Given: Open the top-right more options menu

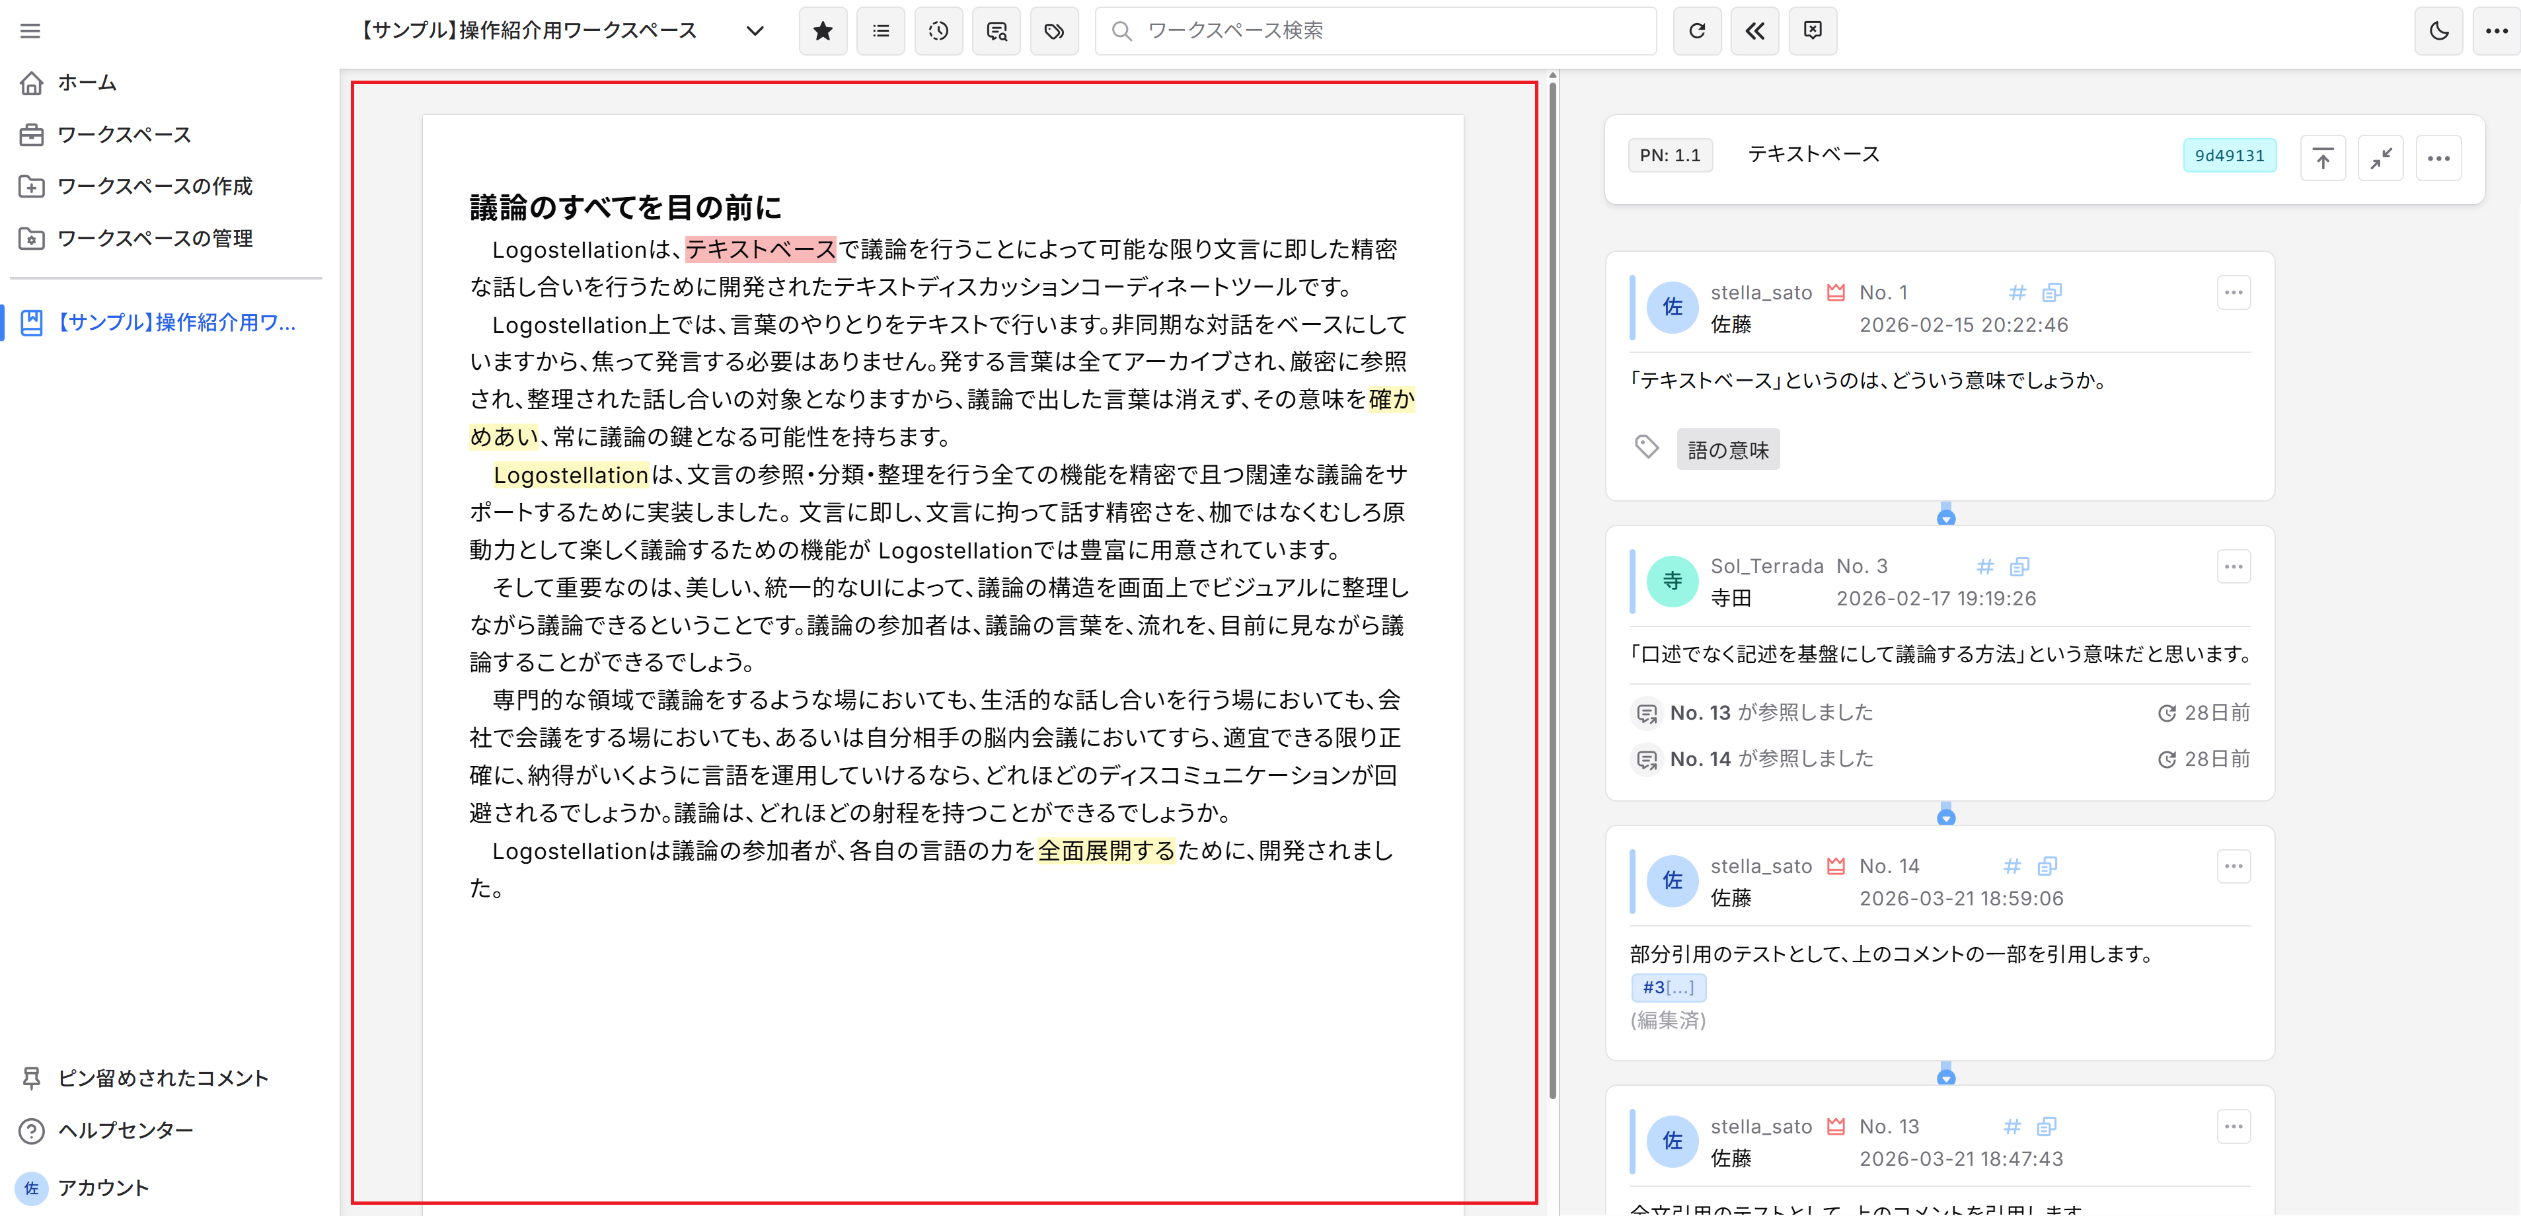Looking at the screenshot, I should click(2497, 31).
